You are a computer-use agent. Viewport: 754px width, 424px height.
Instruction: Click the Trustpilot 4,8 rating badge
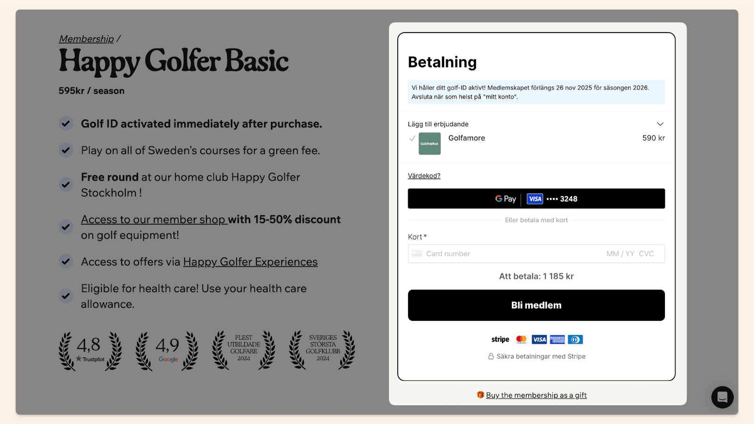point(90,350)
